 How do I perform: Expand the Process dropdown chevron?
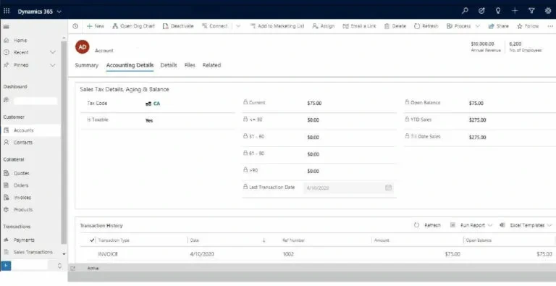pyautogui.click(x=478, y=26)
